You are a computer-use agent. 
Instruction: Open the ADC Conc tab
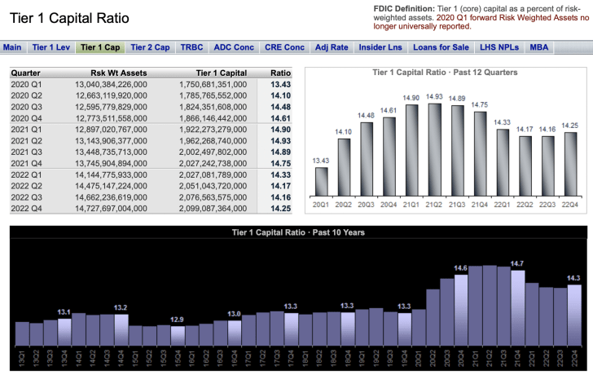(x=235, y=47)
